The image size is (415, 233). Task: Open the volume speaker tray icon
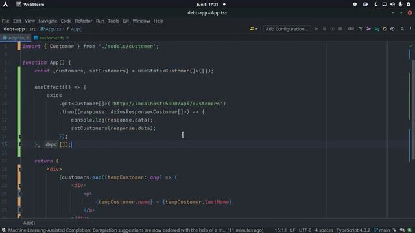tap(392, 5)
